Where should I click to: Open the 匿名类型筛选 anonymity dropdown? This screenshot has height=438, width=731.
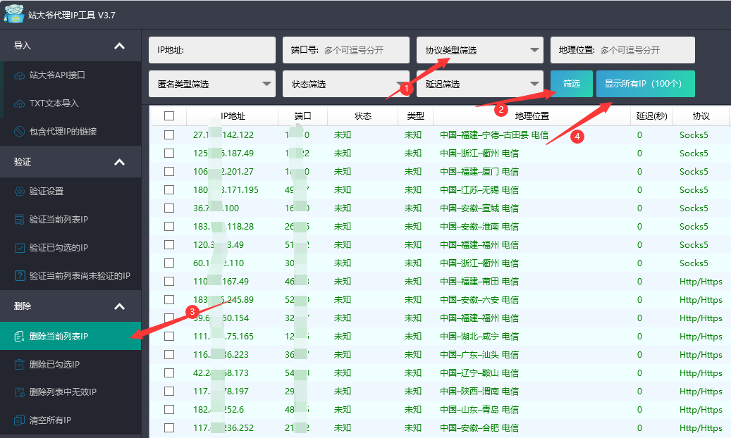click(x=211, y=83)
